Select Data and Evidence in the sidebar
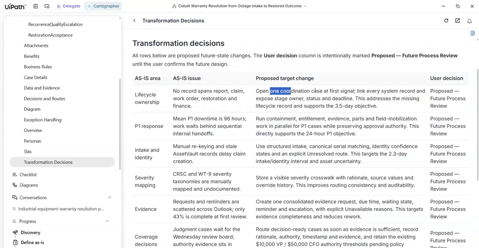479x248 pixels. [x=42, y=88]
